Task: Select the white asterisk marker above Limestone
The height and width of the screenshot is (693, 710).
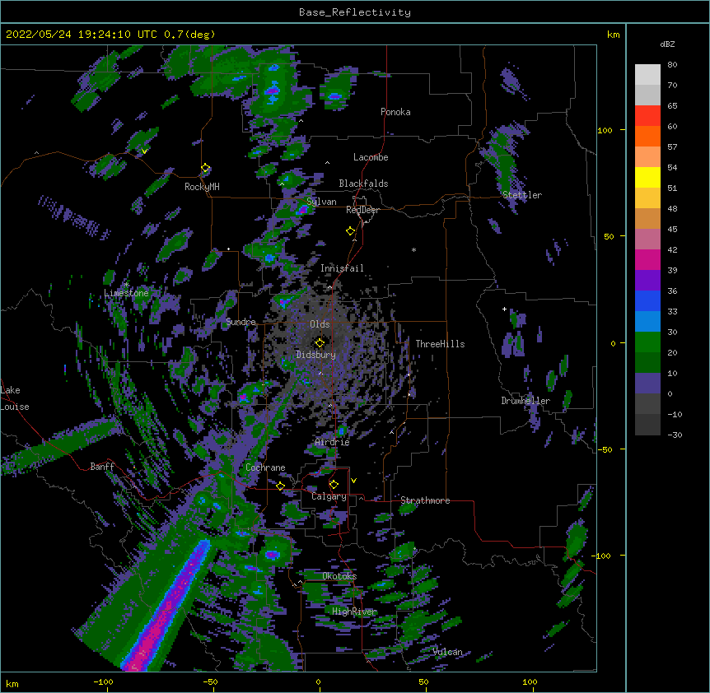Action: pos(126,285)
